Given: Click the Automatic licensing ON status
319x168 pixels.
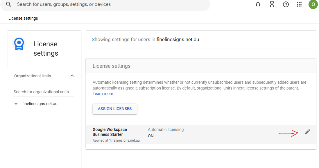Looking at the screenshot, I should tap(151, 136).
